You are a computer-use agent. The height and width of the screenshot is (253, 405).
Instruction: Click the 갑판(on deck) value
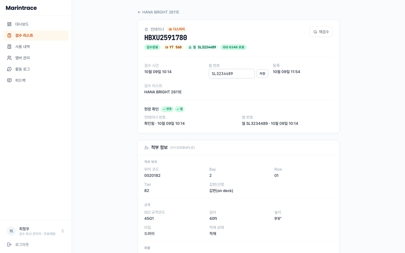221,191
